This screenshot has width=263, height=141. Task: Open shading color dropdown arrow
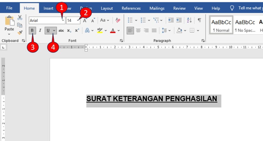(x=185, y=30)
